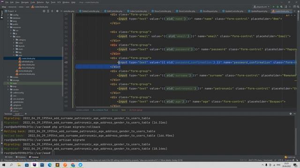Click the Search Everywhere magnifier icon
The height and width of the screenshot is (168, 300).
pyautogui.click(x=298, y=7)
